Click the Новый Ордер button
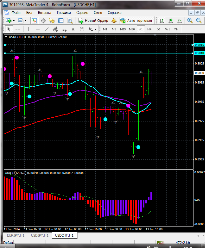 93,21
